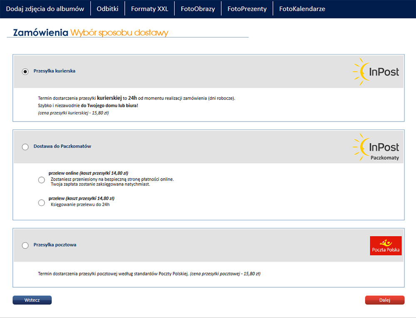The width and height of the screenshot is (416, 318).
Task: Open FotoKalendarze menu item
Action: coord(302,9)
